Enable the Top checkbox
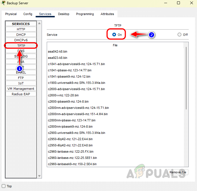The height and width of the screenshot is (191, 197). [4, 186]
